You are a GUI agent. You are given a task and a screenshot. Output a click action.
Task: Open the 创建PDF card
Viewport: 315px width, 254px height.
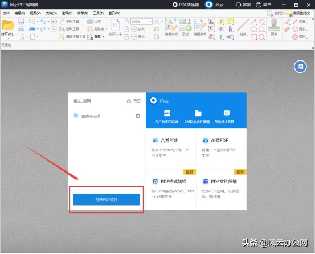[222, 148]
